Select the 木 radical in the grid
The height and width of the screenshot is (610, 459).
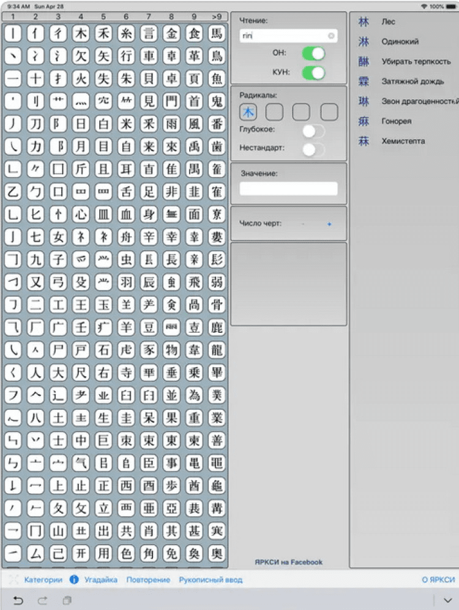(x=81, y=34)
